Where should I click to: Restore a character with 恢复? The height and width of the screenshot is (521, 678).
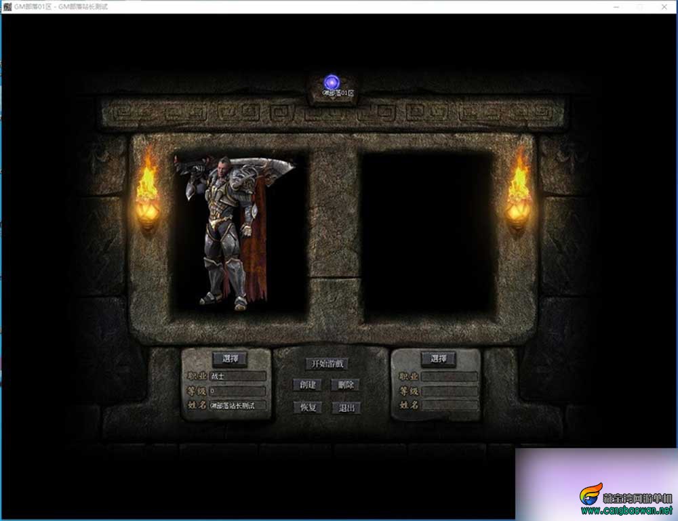pyautogui.click(x=308, y=407)
